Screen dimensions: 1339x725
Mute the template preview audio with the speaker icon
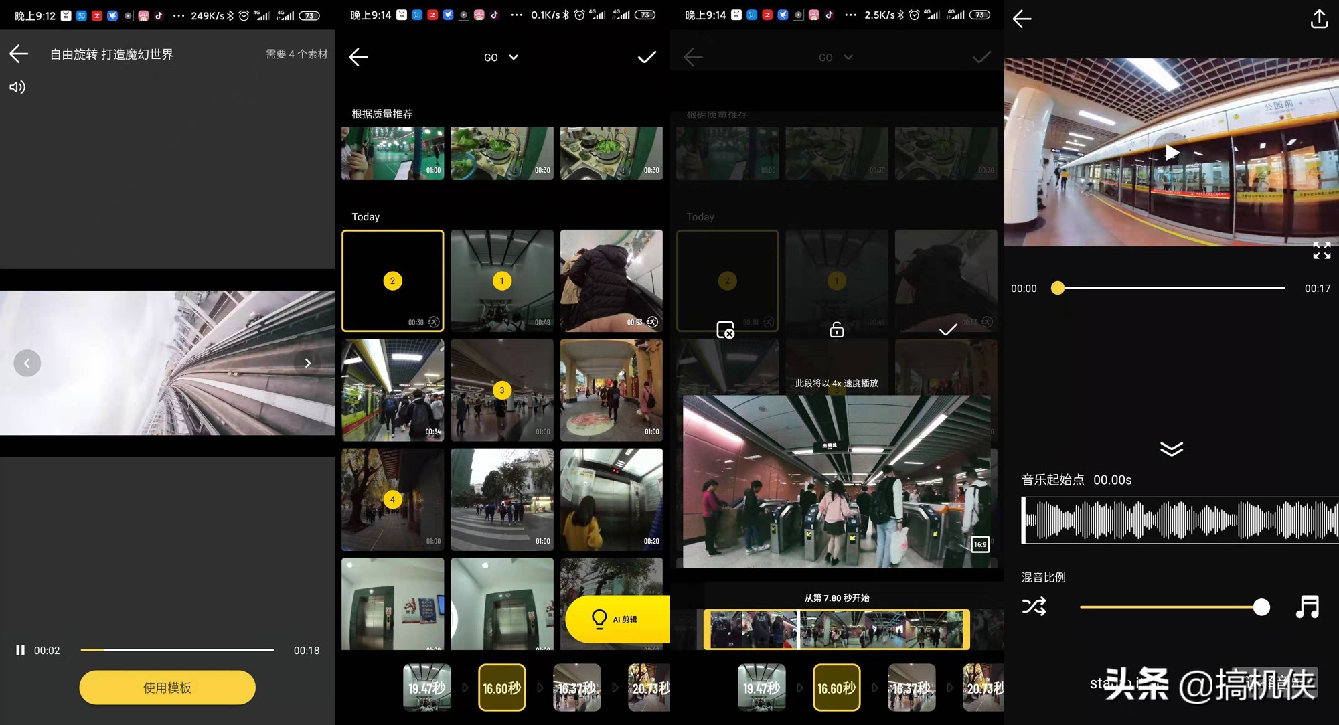tap(17, 86)
